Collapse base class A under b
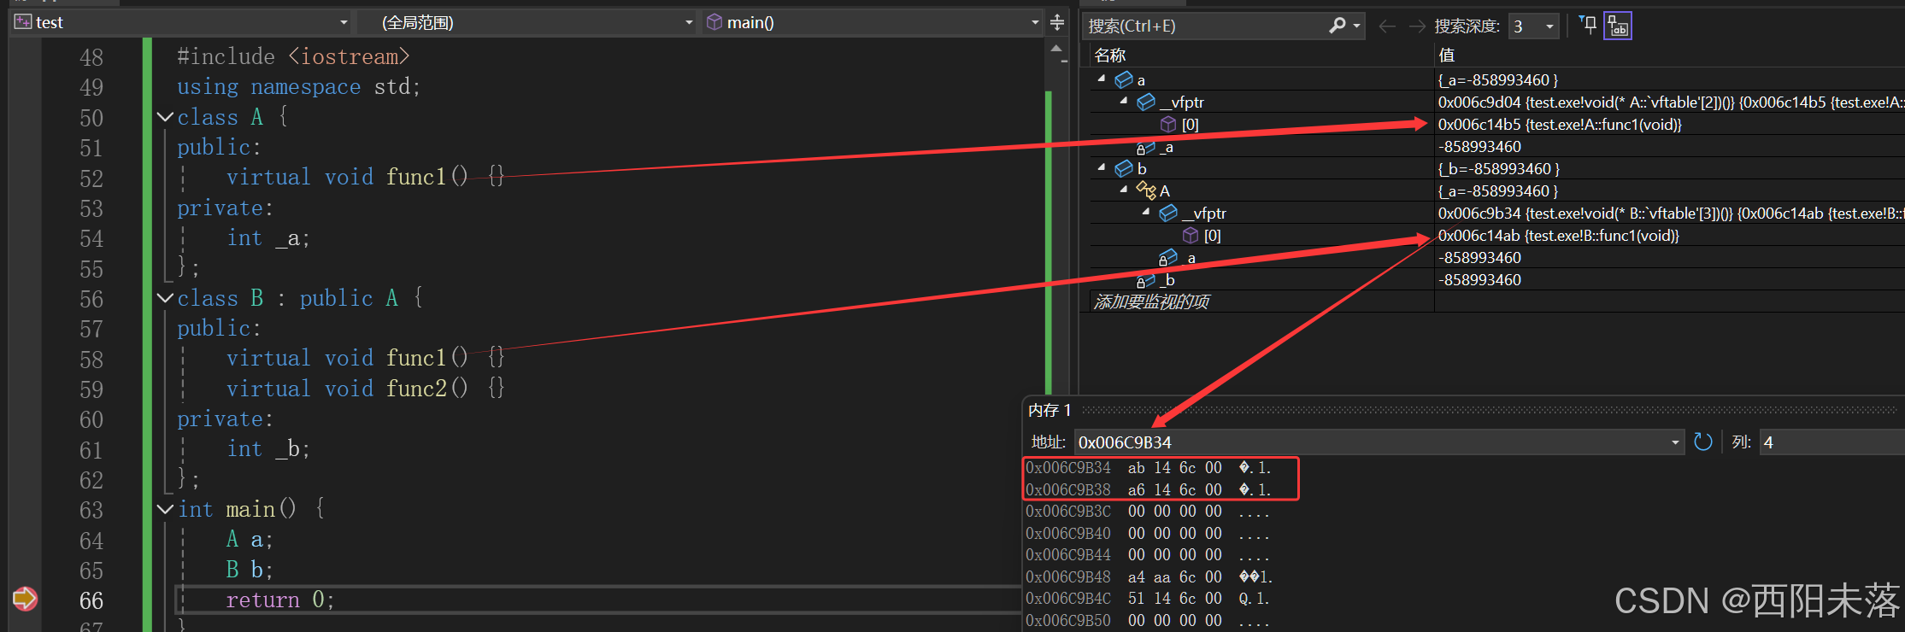Screen dimensions: 1905x632 pos(1124,190)
